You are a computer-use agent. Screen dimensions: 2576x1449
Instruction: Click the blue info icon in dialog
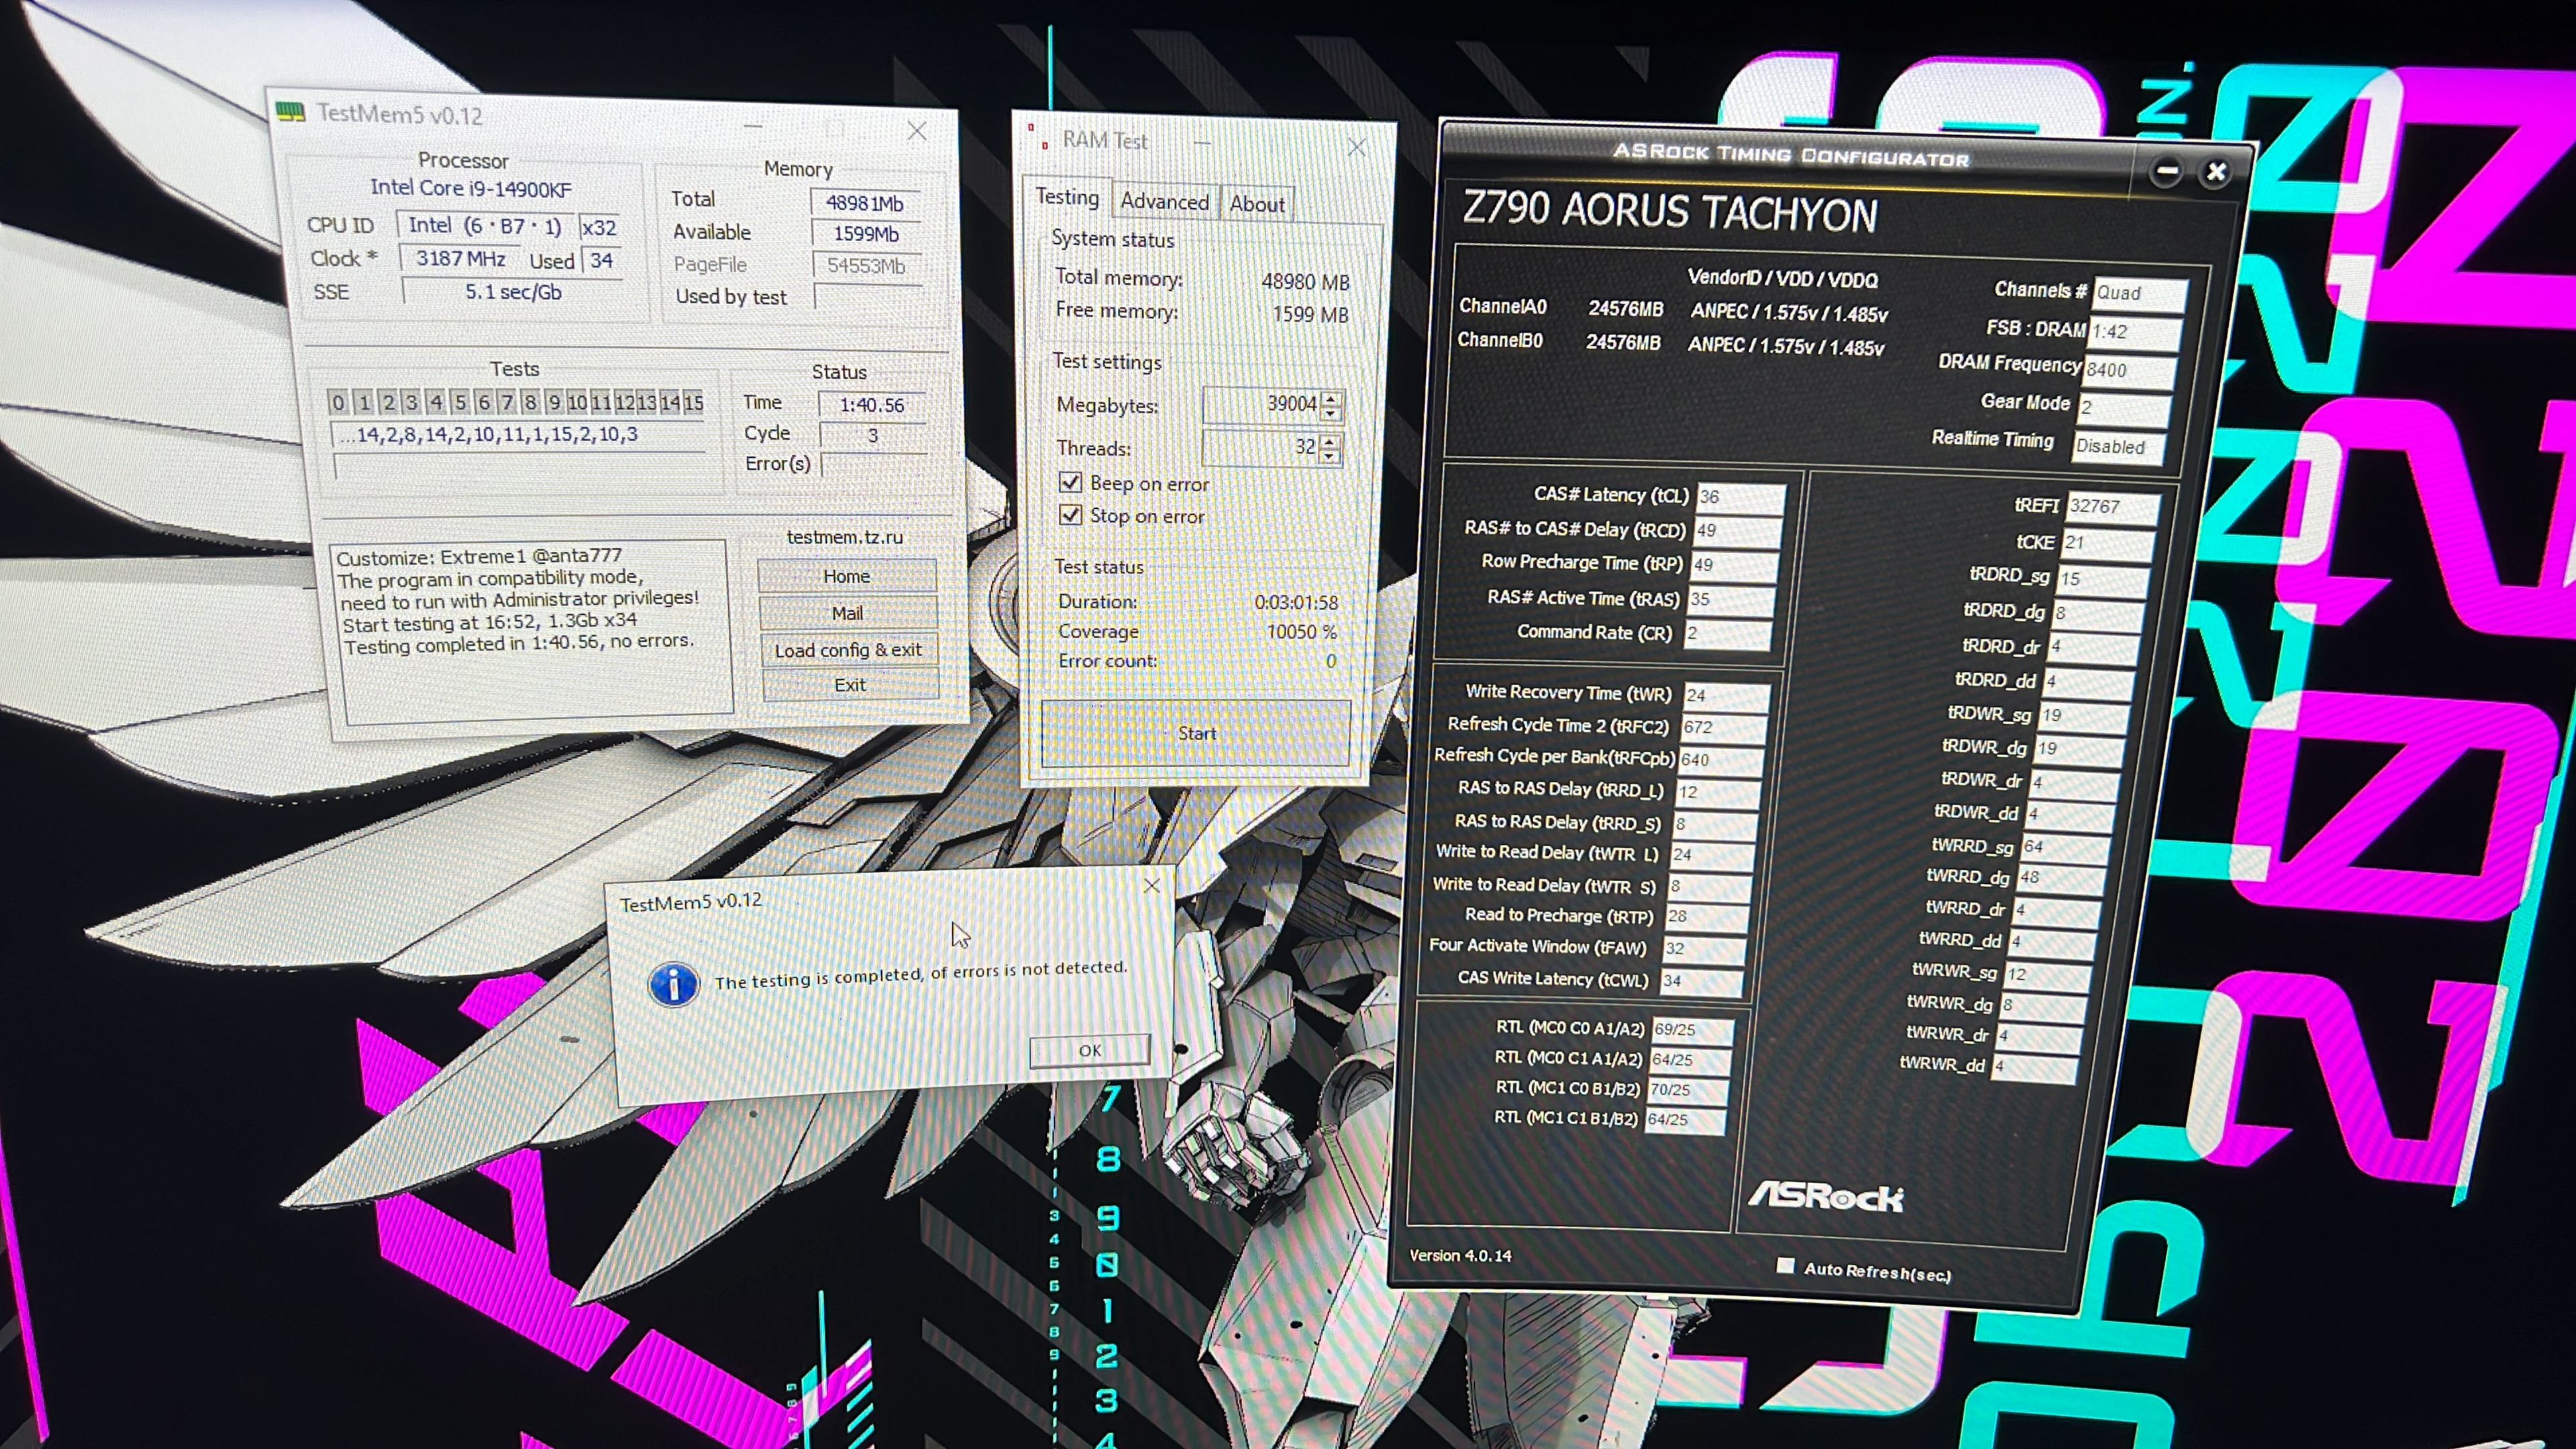pyautogui.click(x=674, y=985)
